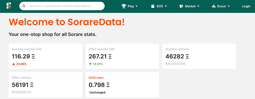255x99 pixels.
Task: Open the Scout menu
Action: [221, 6]
